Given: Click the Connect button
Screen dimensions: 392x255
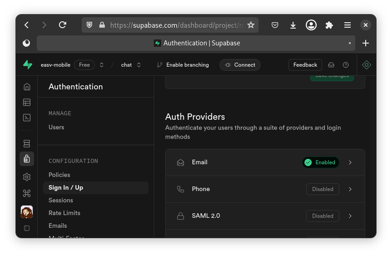Looking at the screenshot, I should coord(240,65).
